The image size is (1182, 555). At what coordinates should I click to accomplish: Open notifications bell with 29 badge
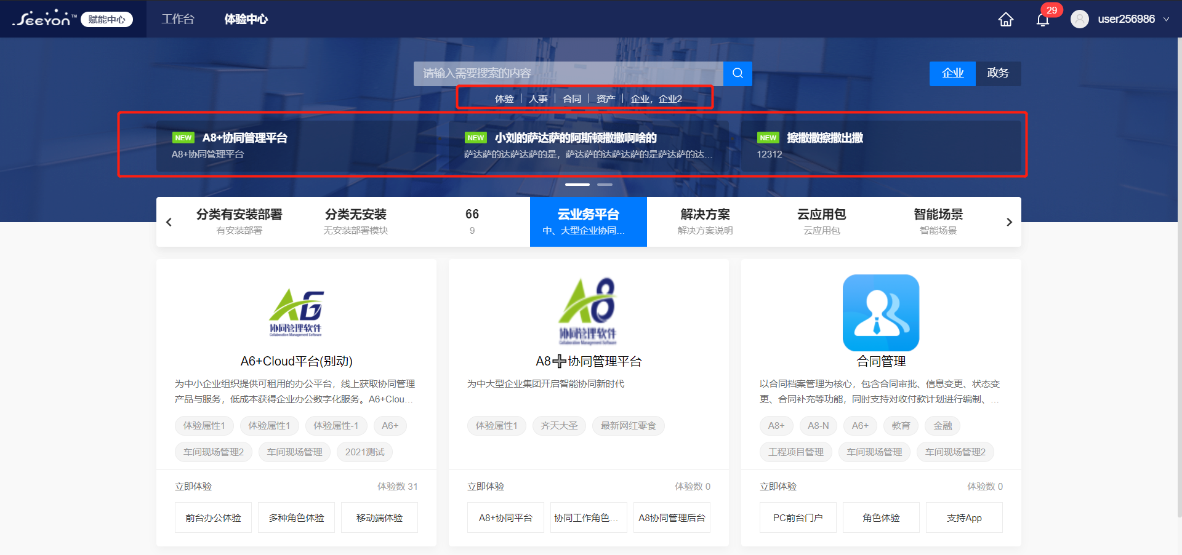pos(1043,19)
